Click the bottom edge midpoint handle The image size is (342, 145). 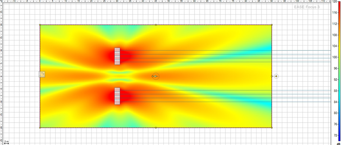156,128
